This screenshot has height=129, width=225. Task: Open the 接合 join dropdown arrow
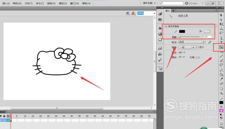pyautogui.click(x=184, y=57)
